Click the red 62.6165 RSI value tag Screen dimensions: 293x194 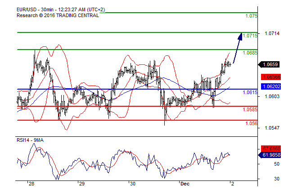coord(271,149)
